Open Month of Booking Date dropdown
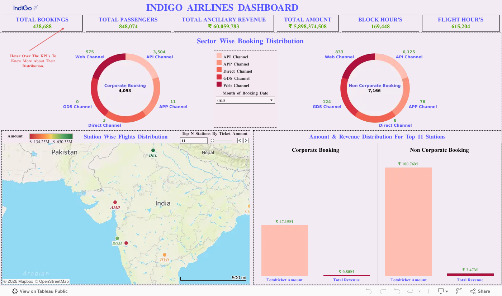Screen dimensions: 502x296 [x=245, y=101]
